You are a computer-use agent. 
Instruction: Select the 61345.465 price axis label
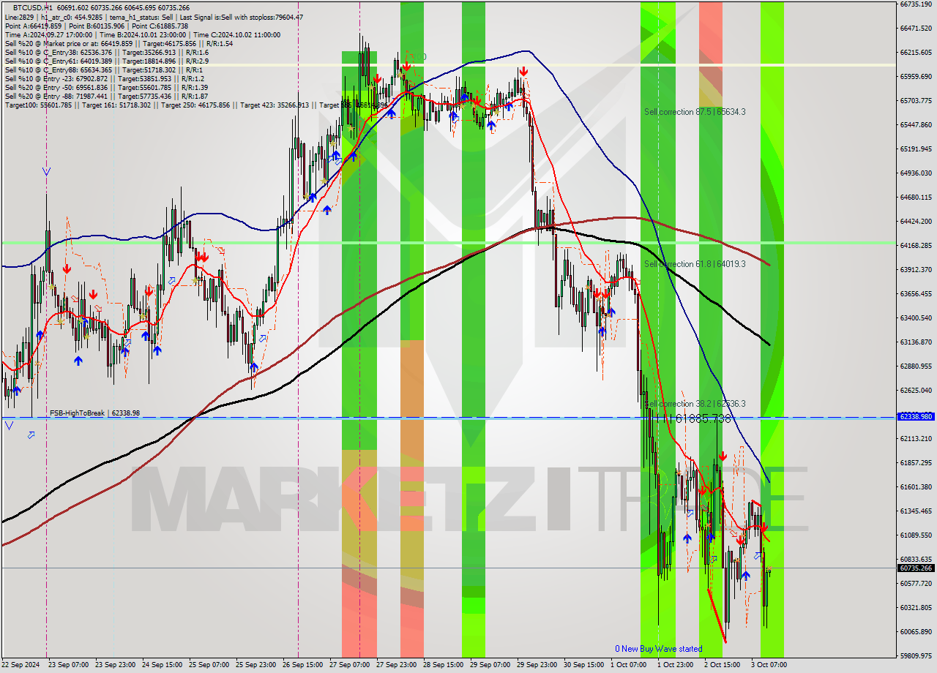coord(916,511)
